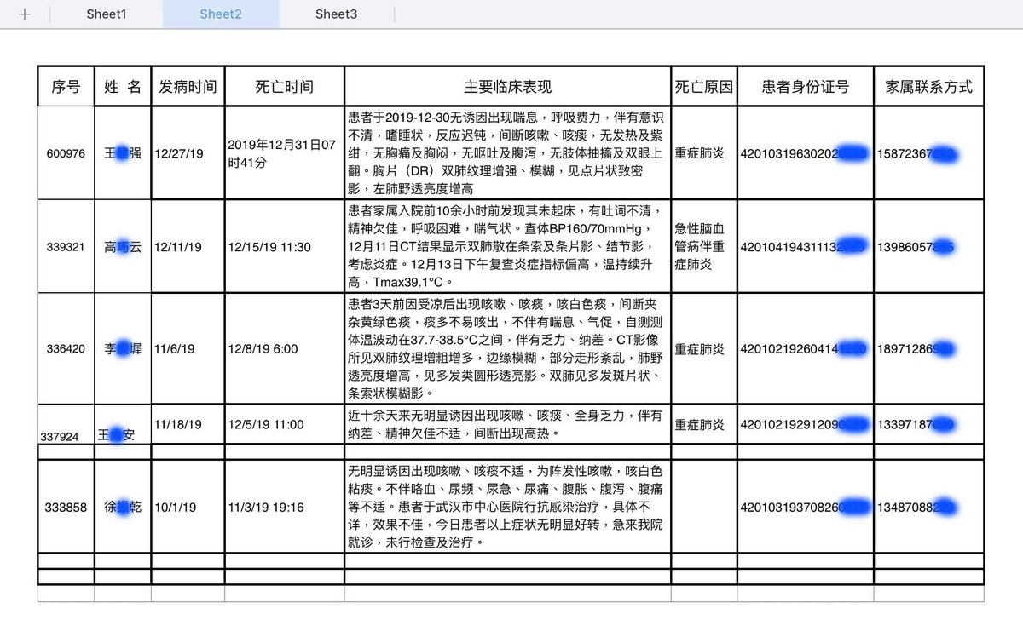Click the 死亡时间 header cell

coord(284,87)
